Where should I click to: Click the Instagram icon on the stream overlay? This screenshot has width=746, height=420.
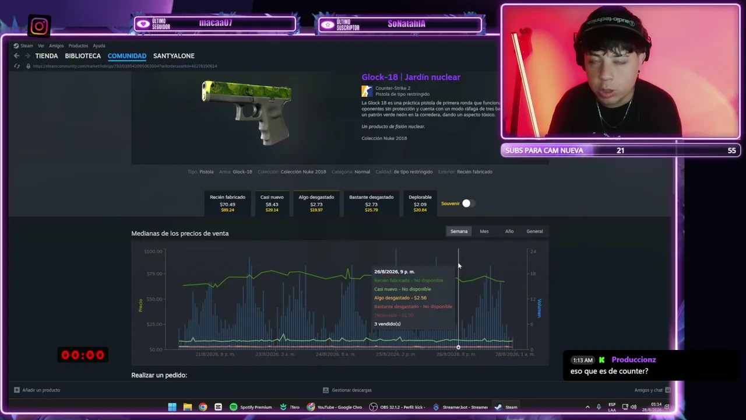39,26
